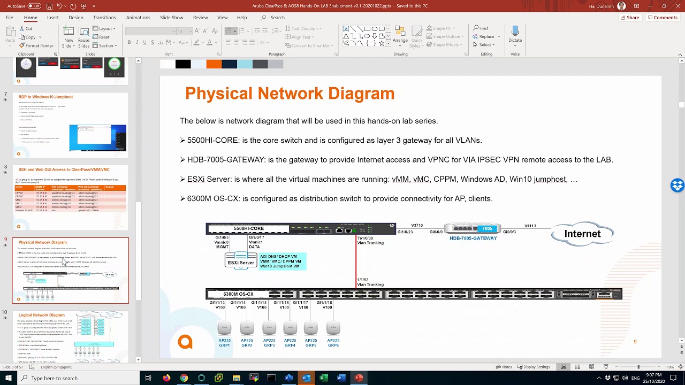Click the Italic formatting icon
This screenshot has width=685, height=385.
pyautogui.click(x=137, y=42)
